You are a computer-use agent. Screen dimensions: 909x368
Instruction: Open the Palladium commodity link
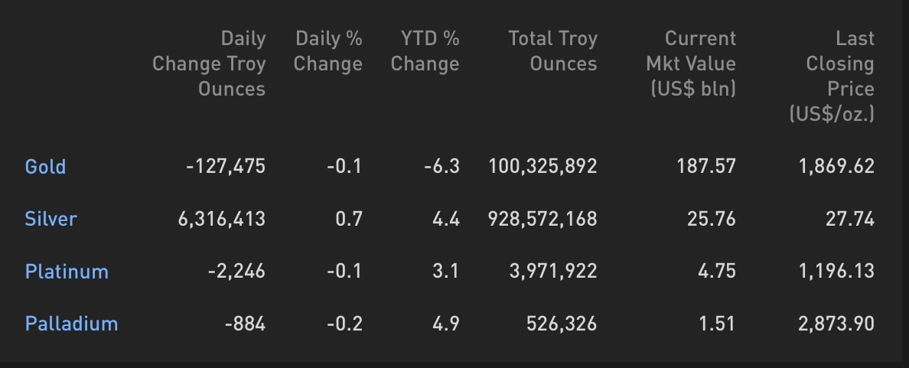(71, 324)
